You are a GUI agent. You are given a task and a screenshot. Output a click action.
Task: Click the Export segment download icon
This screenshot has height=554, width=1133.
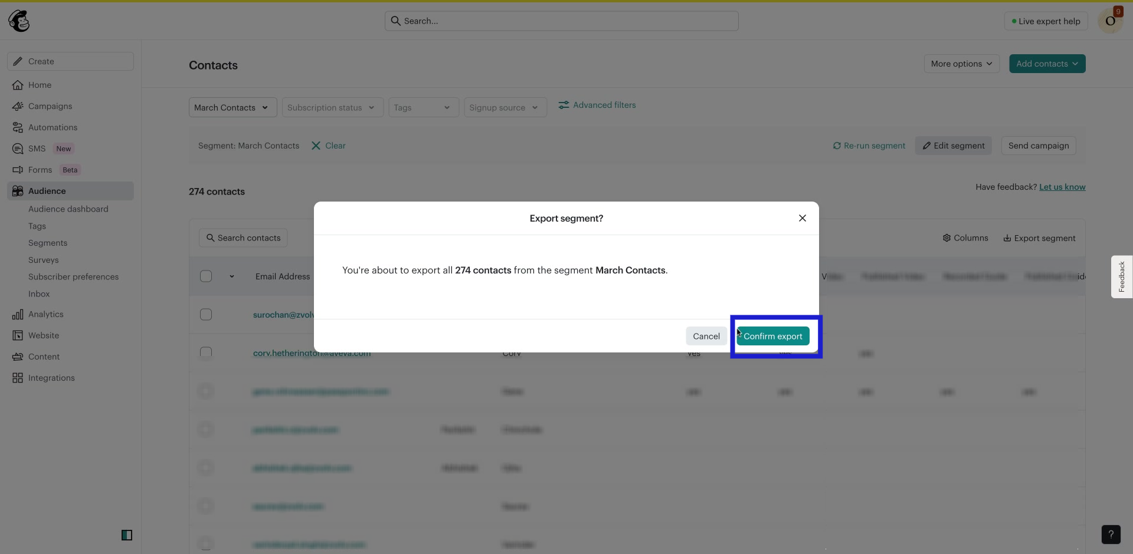(x=1007, y=238)
